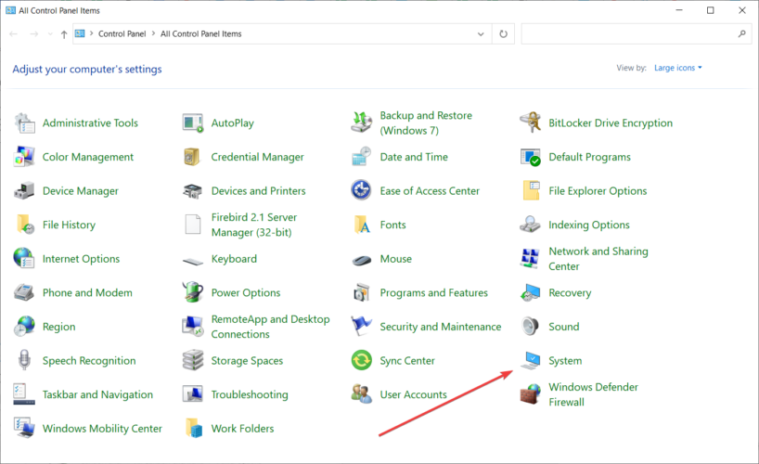Click the Speech Recognition microphone icon
Screen dimensions: 759x464
24,360
